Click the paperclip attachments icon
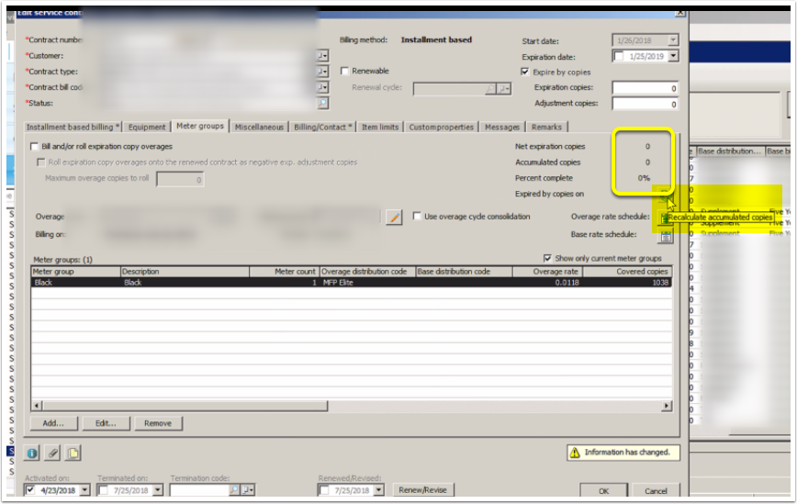Screen dimensions: 797x504 52,453
